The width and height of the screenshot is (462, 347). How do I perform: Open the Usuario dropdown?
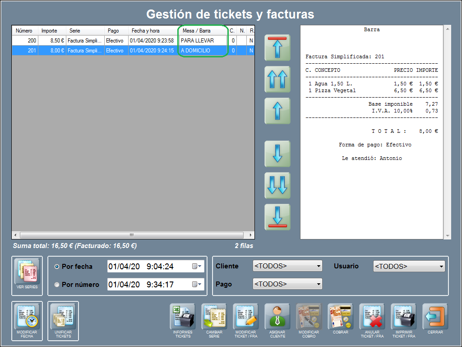click(x=409, y=267)
